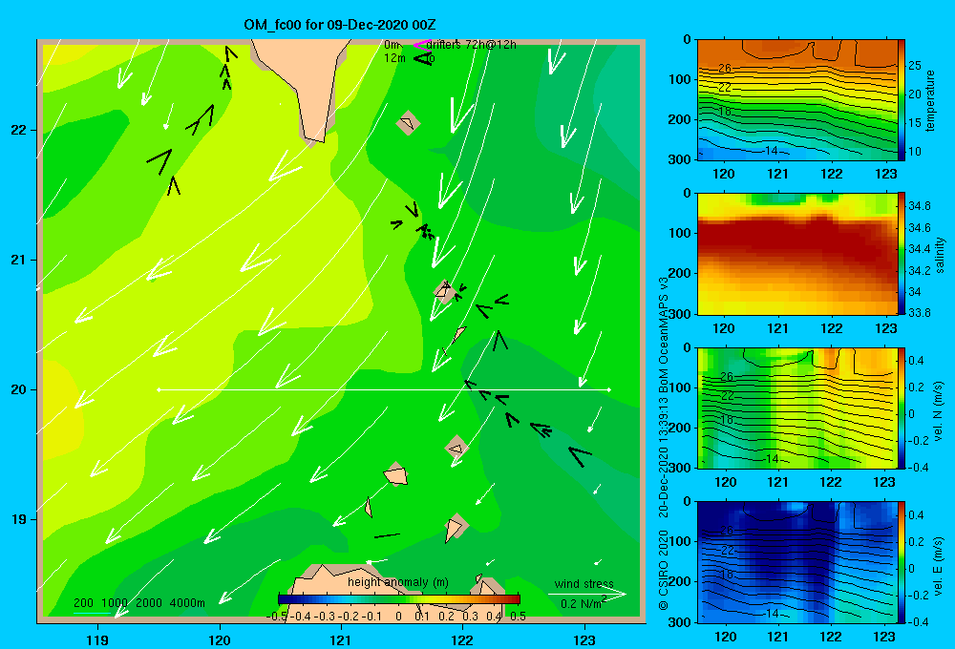Click the '10' tick on temperature scale
Screen dimensions: 955x649
coord(915,152)
